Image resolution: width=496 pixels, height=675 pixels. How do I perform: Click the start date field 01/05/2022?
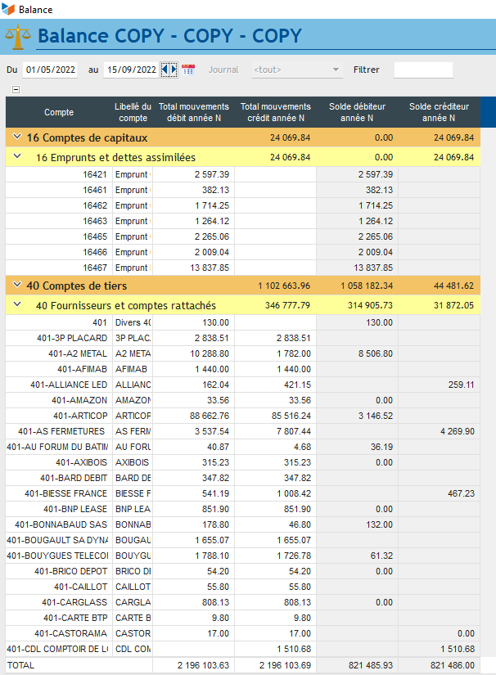(x=50, y=70)
